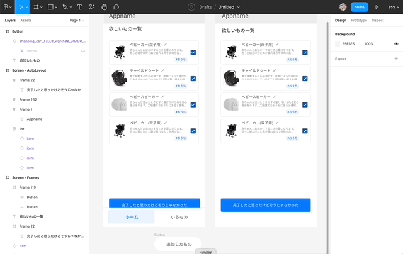This screenshot has width=403, height=254.
Task: Click the F5F5F5 background color swatch
Action: coord(338,44)
